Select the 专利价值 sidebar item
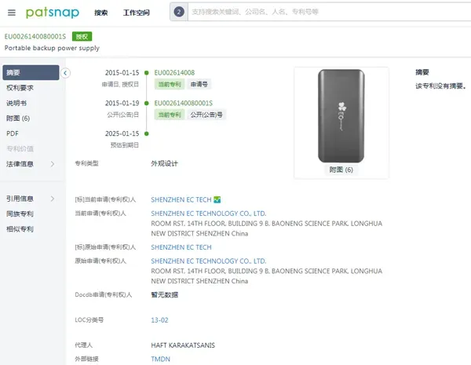Viewport: 471px width, 365px height. pyautogui.click(x=20, y=148)
